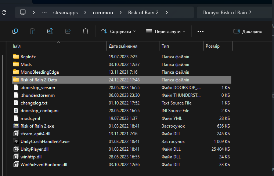Open the Переглянути view dropdown
The image size is (274, 176).
(x=166, y=32)
